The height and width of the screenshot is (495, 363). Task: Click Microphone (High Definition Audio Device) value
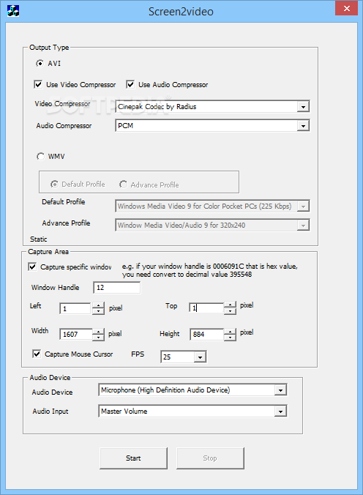[165, 390]
